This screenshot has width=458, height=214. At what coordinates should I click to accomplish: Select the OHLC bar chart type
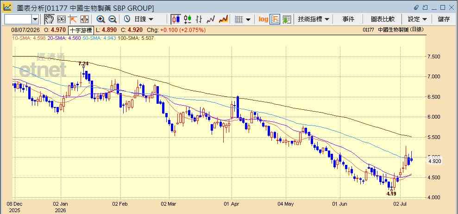pos(199,19)
